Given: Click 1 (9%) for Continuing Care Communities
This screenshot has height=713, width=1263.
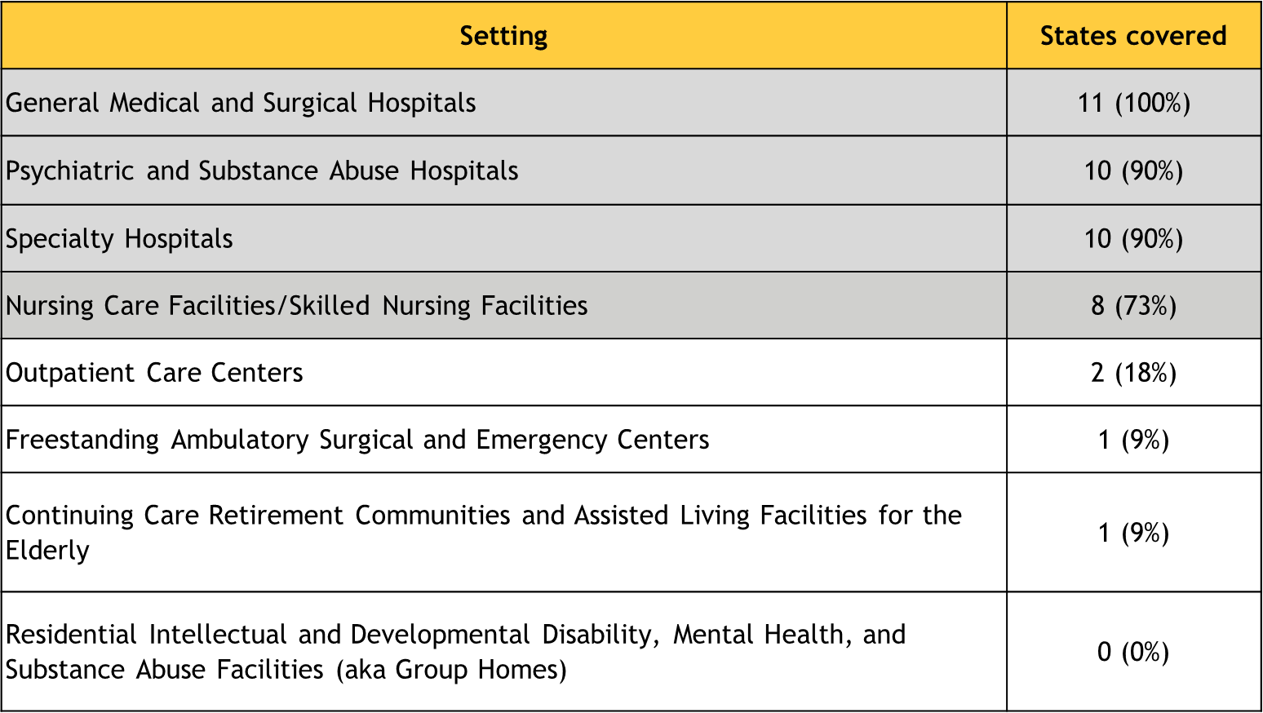Looking at the screenshot, I should [x=1133, y=532].
